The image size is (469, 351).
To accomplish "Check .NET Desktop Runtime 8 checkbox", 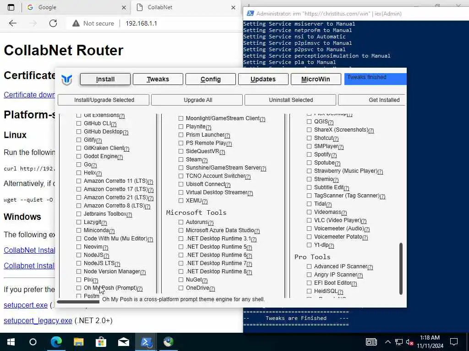I will pyautogui.click(x=181, y=271).
